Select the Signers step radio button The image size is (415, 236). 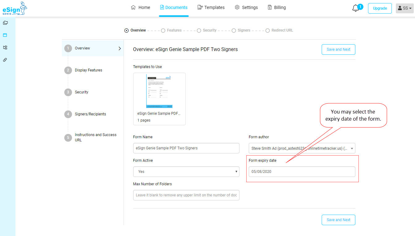pos(234,30)
